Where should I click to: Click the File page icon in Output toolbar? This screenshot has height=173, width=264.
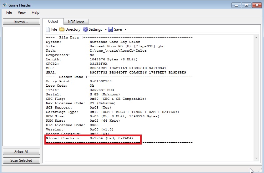click(x=48, y=29)
